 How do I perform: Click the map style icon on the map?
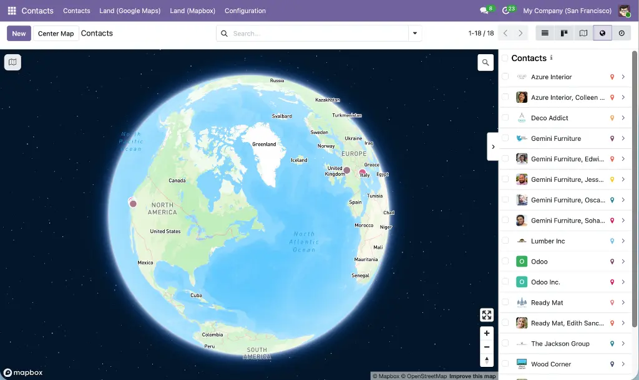coord(12,62)
